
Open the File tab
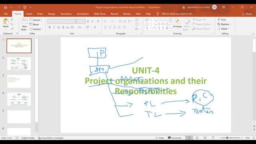6,14
